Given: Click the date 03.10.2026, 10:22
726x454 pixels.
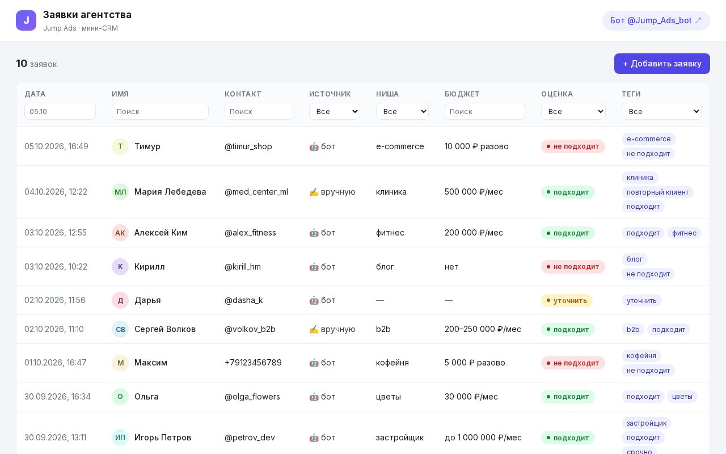Looking at the screenshot, I should coord(56,267).
